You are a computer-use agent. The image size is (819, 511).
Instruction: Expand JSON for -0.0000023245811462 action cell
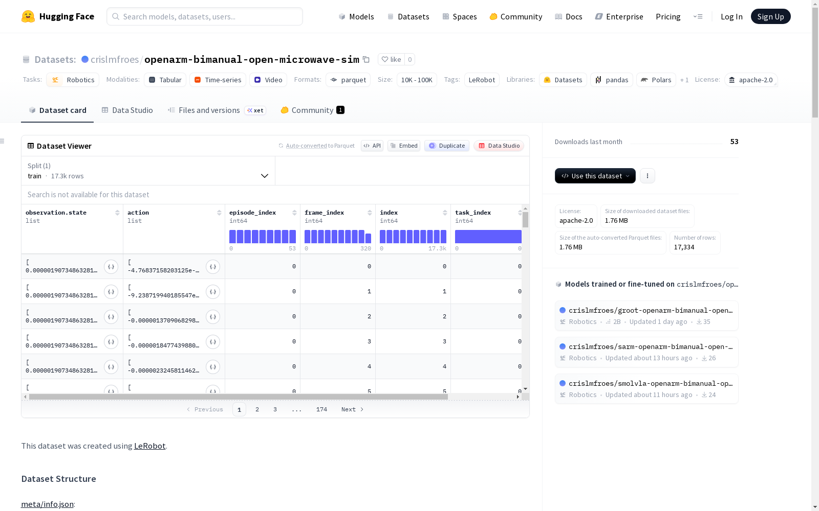point(213,367)
